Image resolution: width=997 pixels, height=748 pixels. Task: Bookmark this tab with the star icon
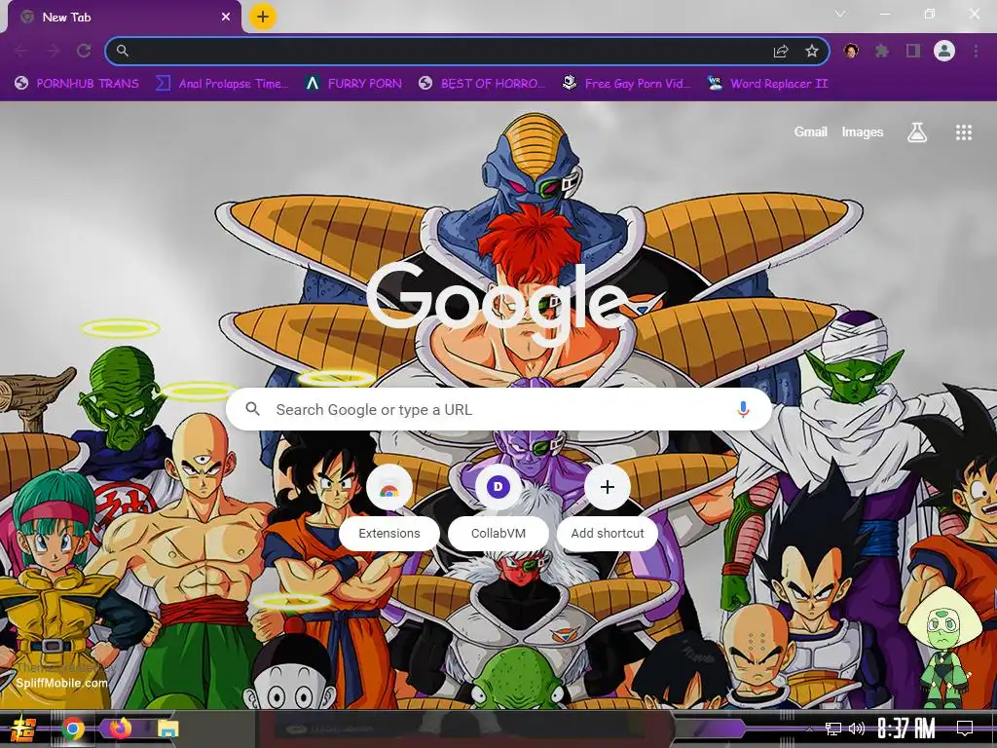(811, 51)
